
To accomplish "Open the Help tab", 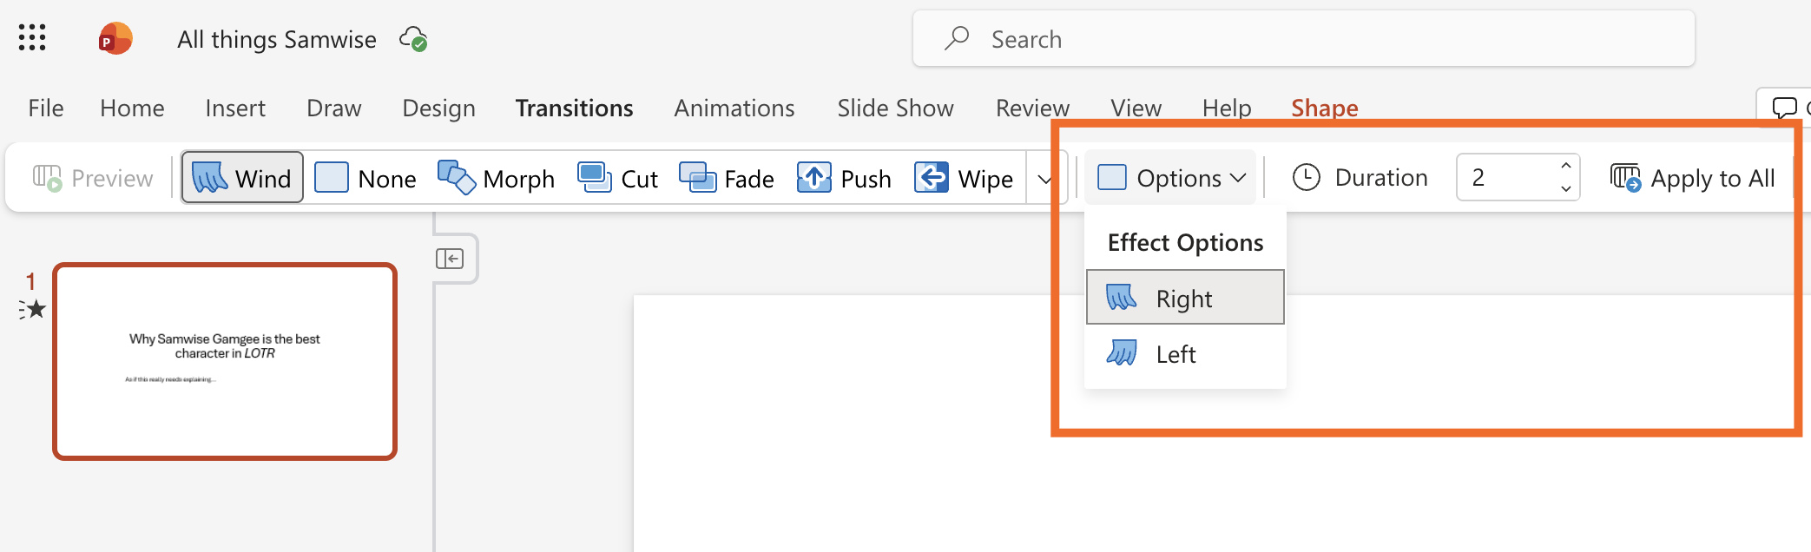I will point(1227,108).
